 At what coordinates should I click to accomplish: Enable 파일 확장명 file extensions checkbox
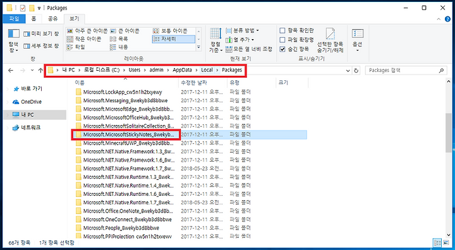(x=282, y=39)
